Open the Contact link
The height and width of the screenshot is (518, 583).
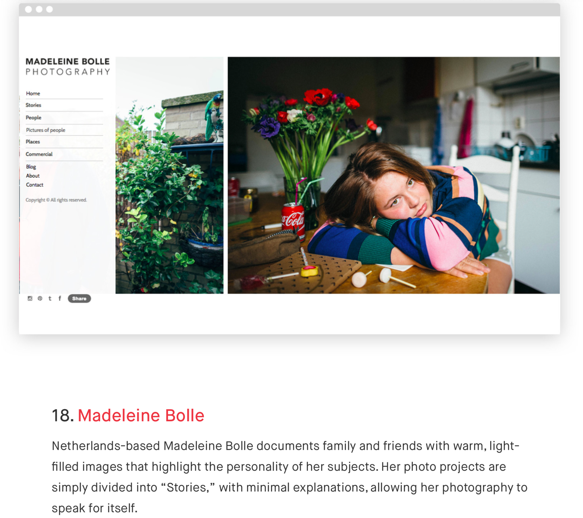point(35,185)
